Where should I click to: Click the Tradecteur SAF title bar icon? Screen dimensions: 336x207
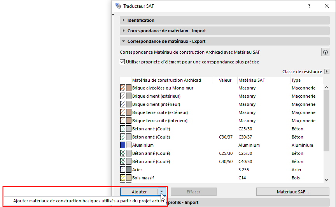[x=118, y=6]
